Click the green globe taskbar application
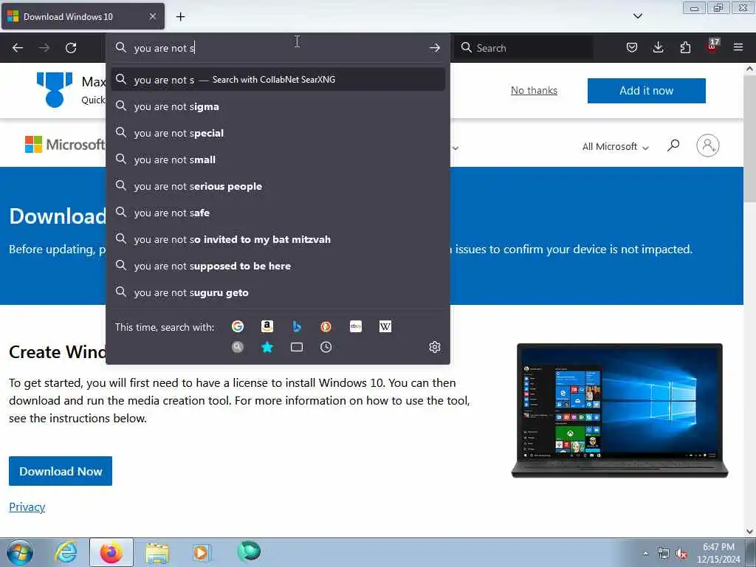This screenshot has height=567, width=756. click(x=249, y=551)
